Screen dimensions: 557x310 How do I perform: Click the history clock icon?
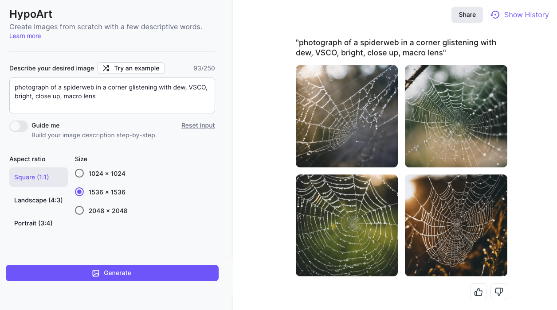pyautogui.click(x=495, y=15)
